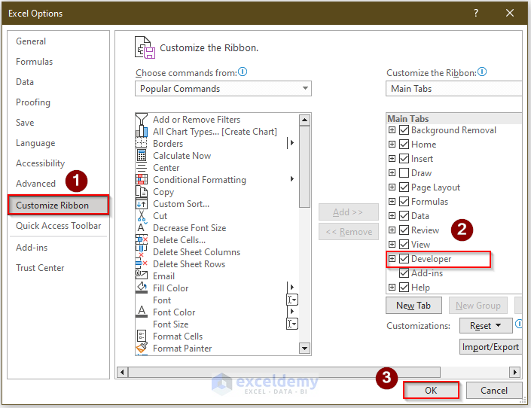Expand the Help tab tree node
This screenshot has width=531, height=408.
[x=392, y=287]
